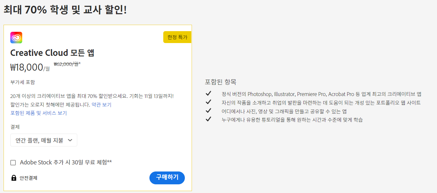
Task: Click the Adobe Stock 추가 시 30일 무료 체험 label
Action: pyautogui.click(x=66, y=162)
